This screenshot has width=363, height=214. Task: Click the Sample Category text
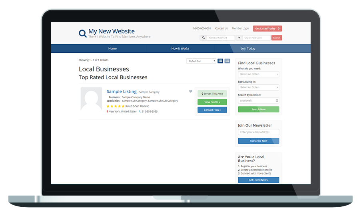pyautogui.click(x=149, y=92)
